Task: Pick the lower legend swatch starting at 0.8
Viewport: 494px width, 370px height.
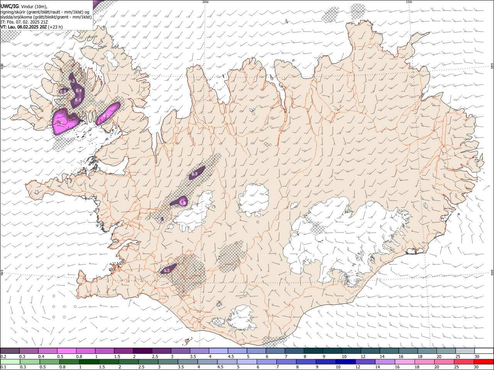Action: (x=69, y=362)
